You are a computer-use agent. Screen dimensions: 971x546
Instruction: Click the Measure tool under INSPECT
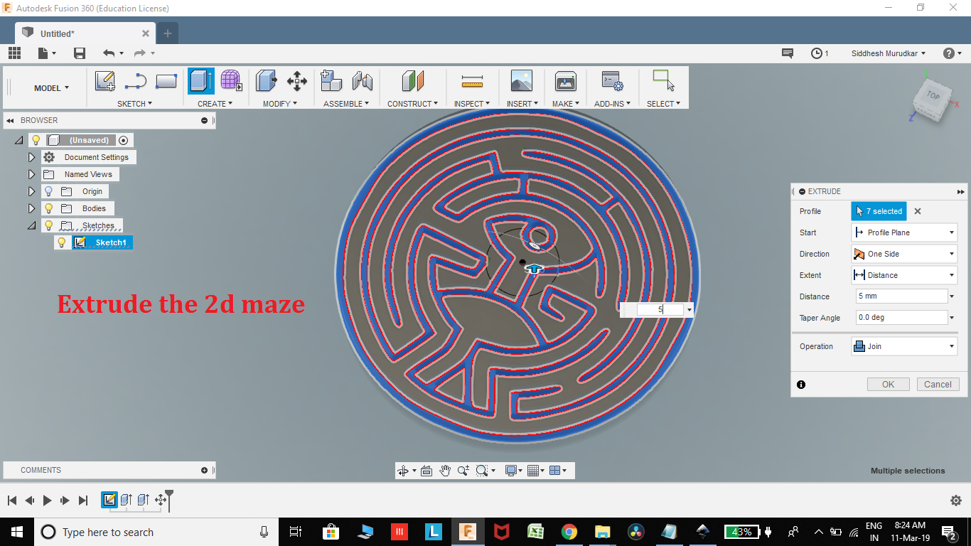pyautogui.click(x=471, y=81)
